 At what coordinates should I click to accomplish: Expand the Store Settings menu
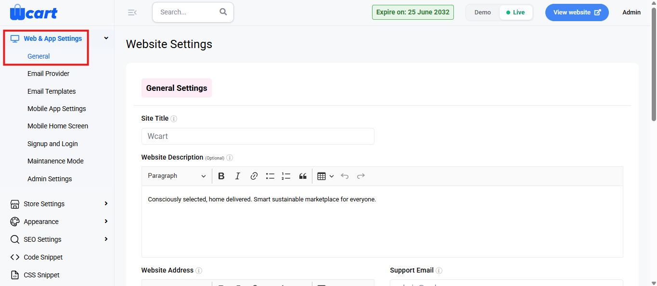[60, 204]
